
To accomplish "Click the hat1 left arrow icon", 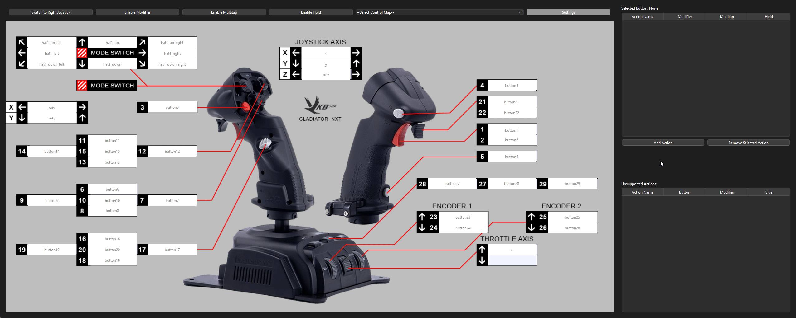I will pyautogui.click(x=22, y=53).
